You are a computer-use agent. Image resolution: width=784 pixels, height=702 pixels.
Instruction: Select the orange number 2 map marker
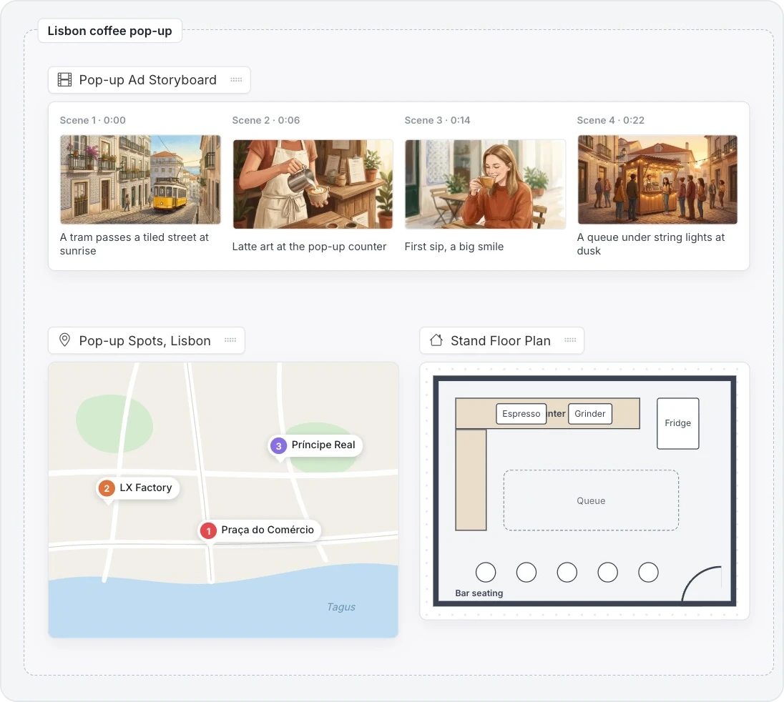point(107,488)
